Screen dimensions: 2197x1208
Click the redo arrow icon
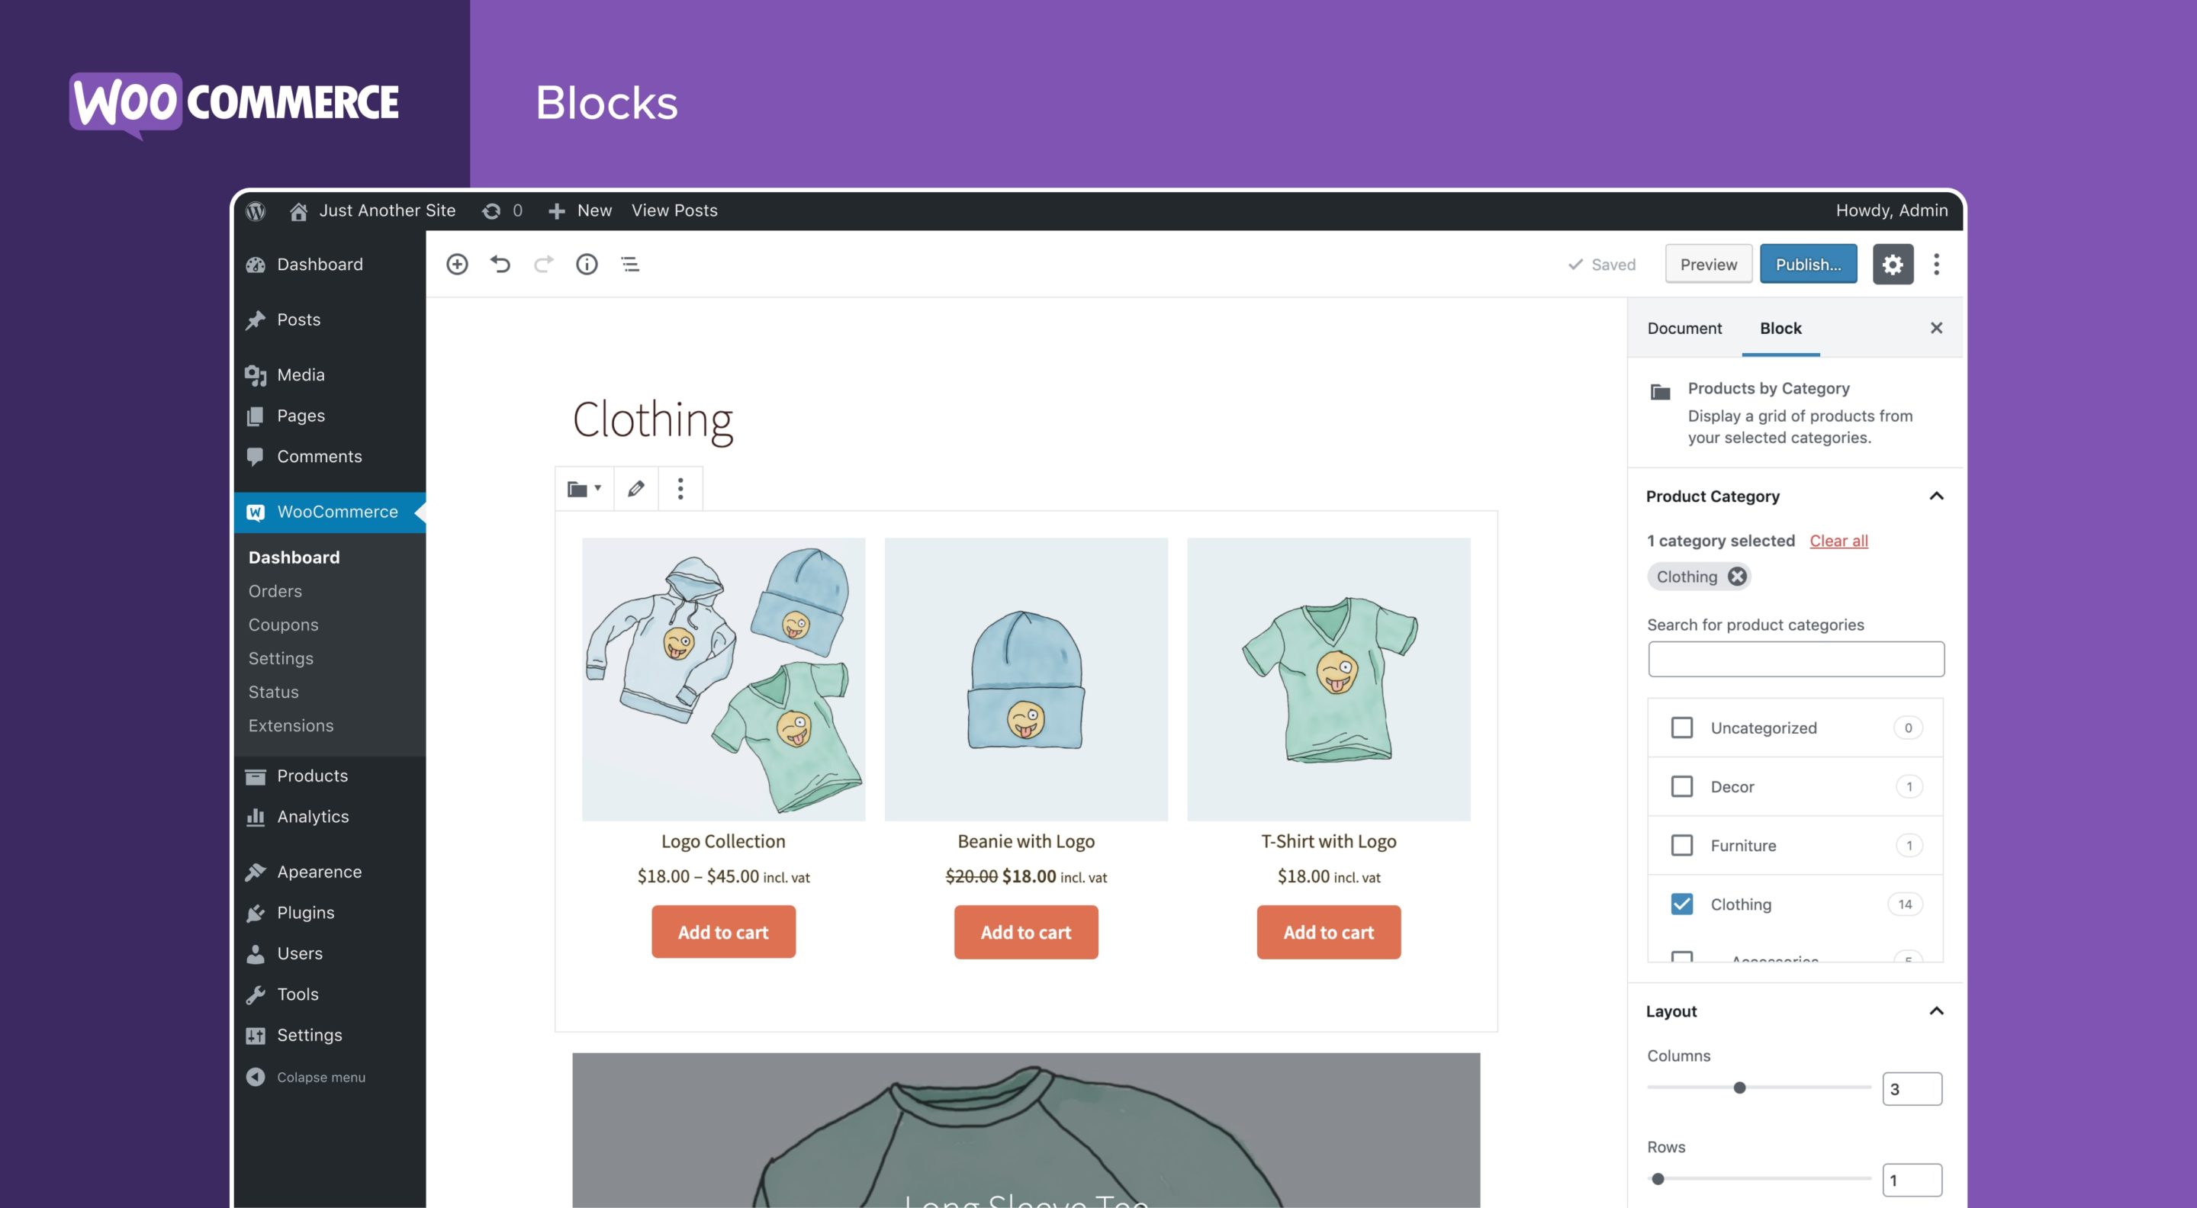[543, 263]
